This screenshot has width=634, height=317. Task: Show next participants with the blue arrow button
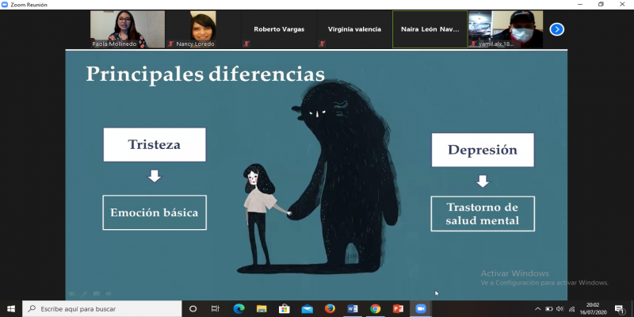click(557, 29)
